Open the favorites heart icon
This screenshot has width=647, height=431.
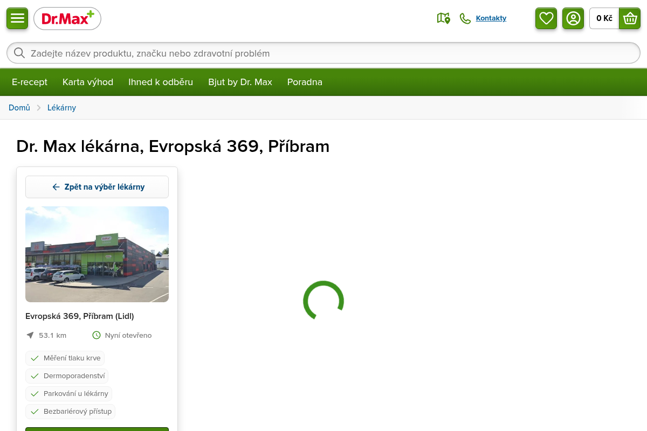tap(546, 18)
